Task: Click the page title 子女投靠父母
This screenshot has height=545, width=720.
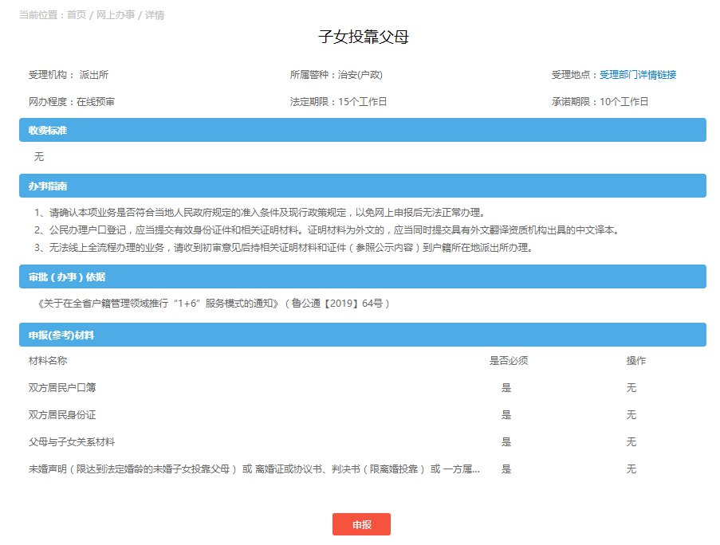Action: click(x=363, y=37)
